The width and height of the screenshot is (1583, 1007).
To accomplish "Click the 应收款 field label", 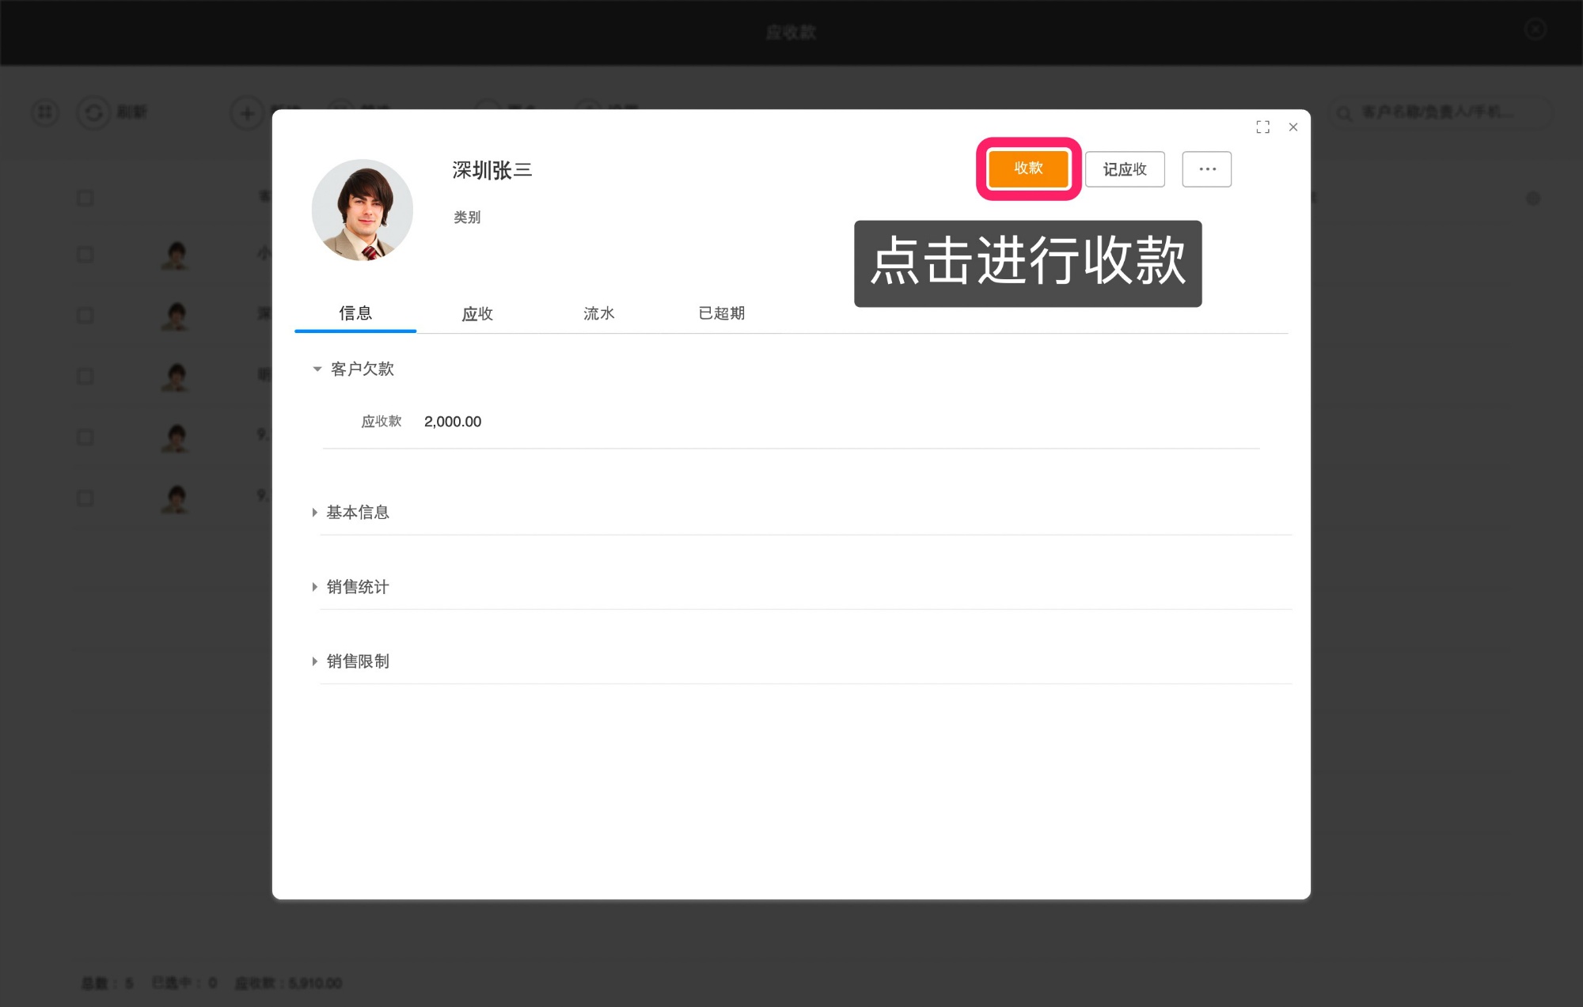I will click(382, 422).
